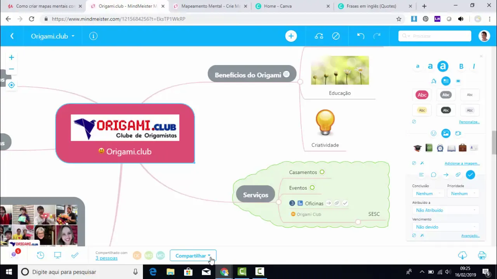
Task: Choose the graduation cap image
Action: (417, 148)
